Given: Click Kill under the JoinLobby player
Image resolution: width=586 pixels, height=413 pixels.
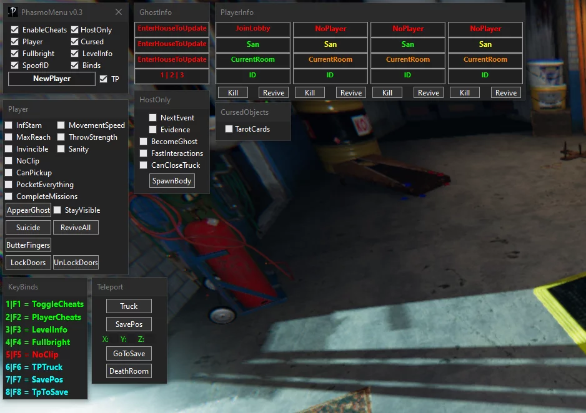Looking at the screenshot, I should [x=233, y=93].
